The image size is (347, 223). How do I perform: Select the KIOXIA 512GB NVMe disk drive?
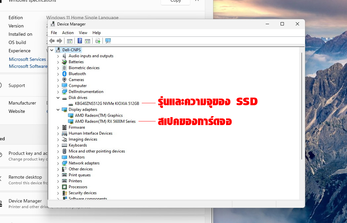(x=107, y=104)
